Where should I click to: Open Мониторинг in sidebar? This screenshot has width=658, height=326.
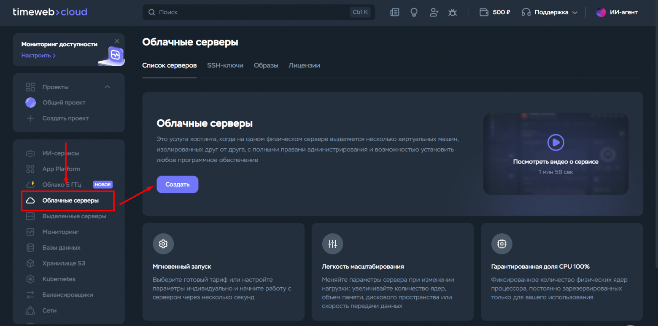(61, 232)
